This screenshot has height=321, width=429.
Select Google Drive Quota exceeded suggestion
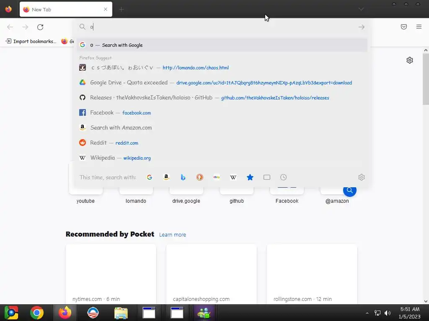click(x=222, y=82)
